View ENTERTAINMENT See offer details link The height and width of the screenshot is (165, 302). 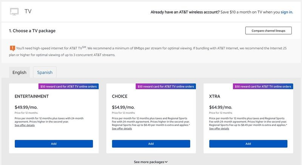(x=25, y=125)
